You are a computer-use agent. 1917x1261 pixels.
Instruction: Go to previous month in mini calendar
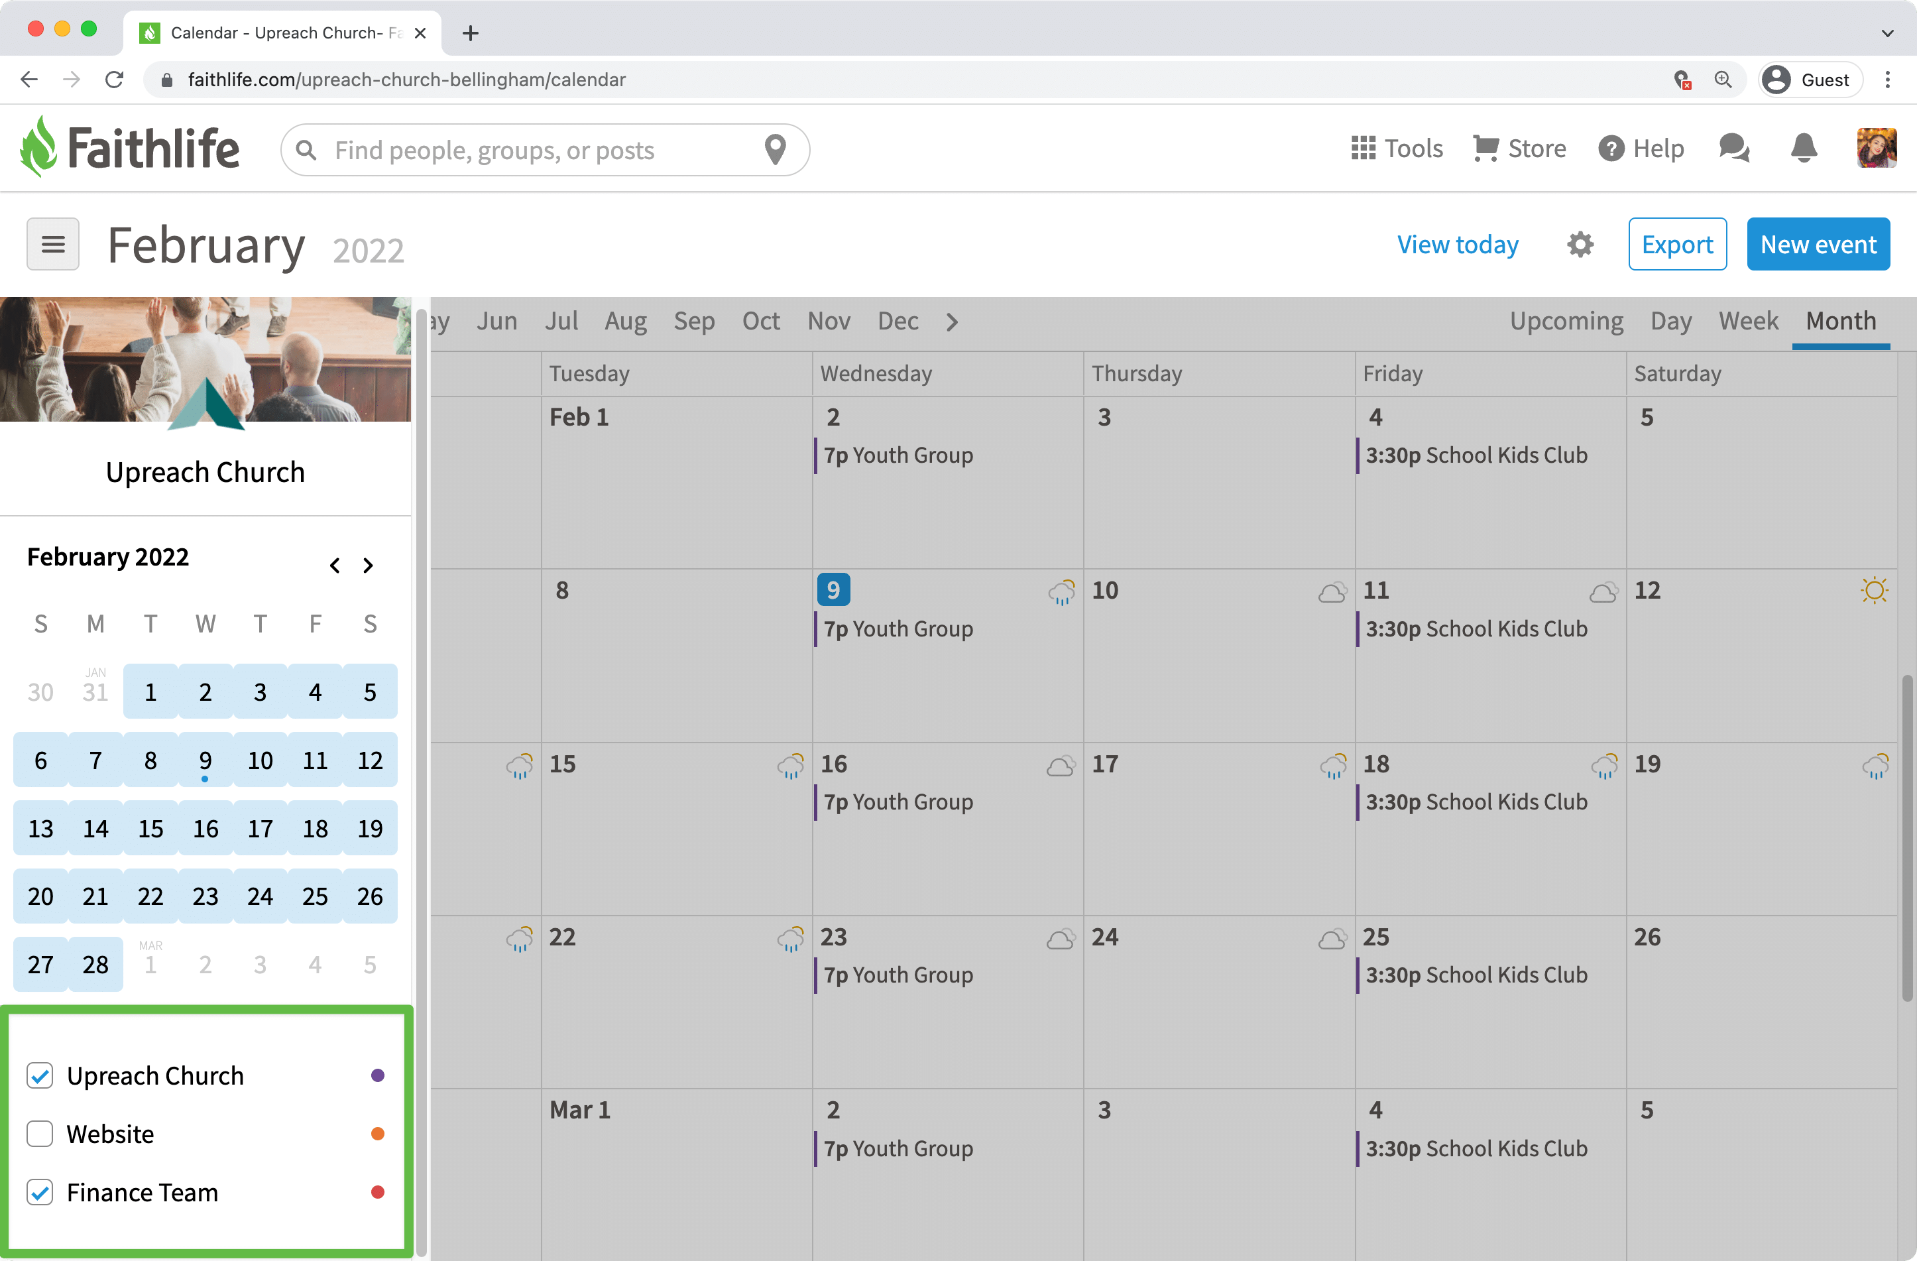click(x=334, y=565)
